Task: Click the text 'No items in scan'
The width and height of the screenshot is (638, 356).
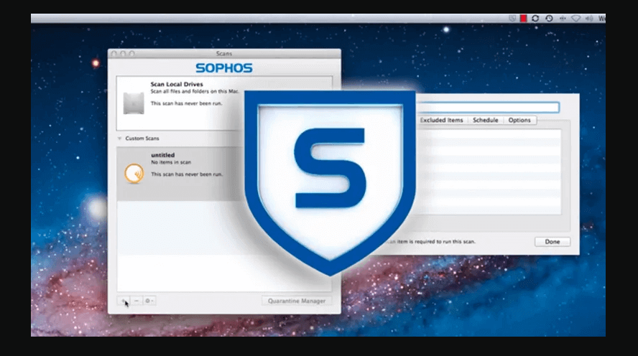Action: [171, 162]
